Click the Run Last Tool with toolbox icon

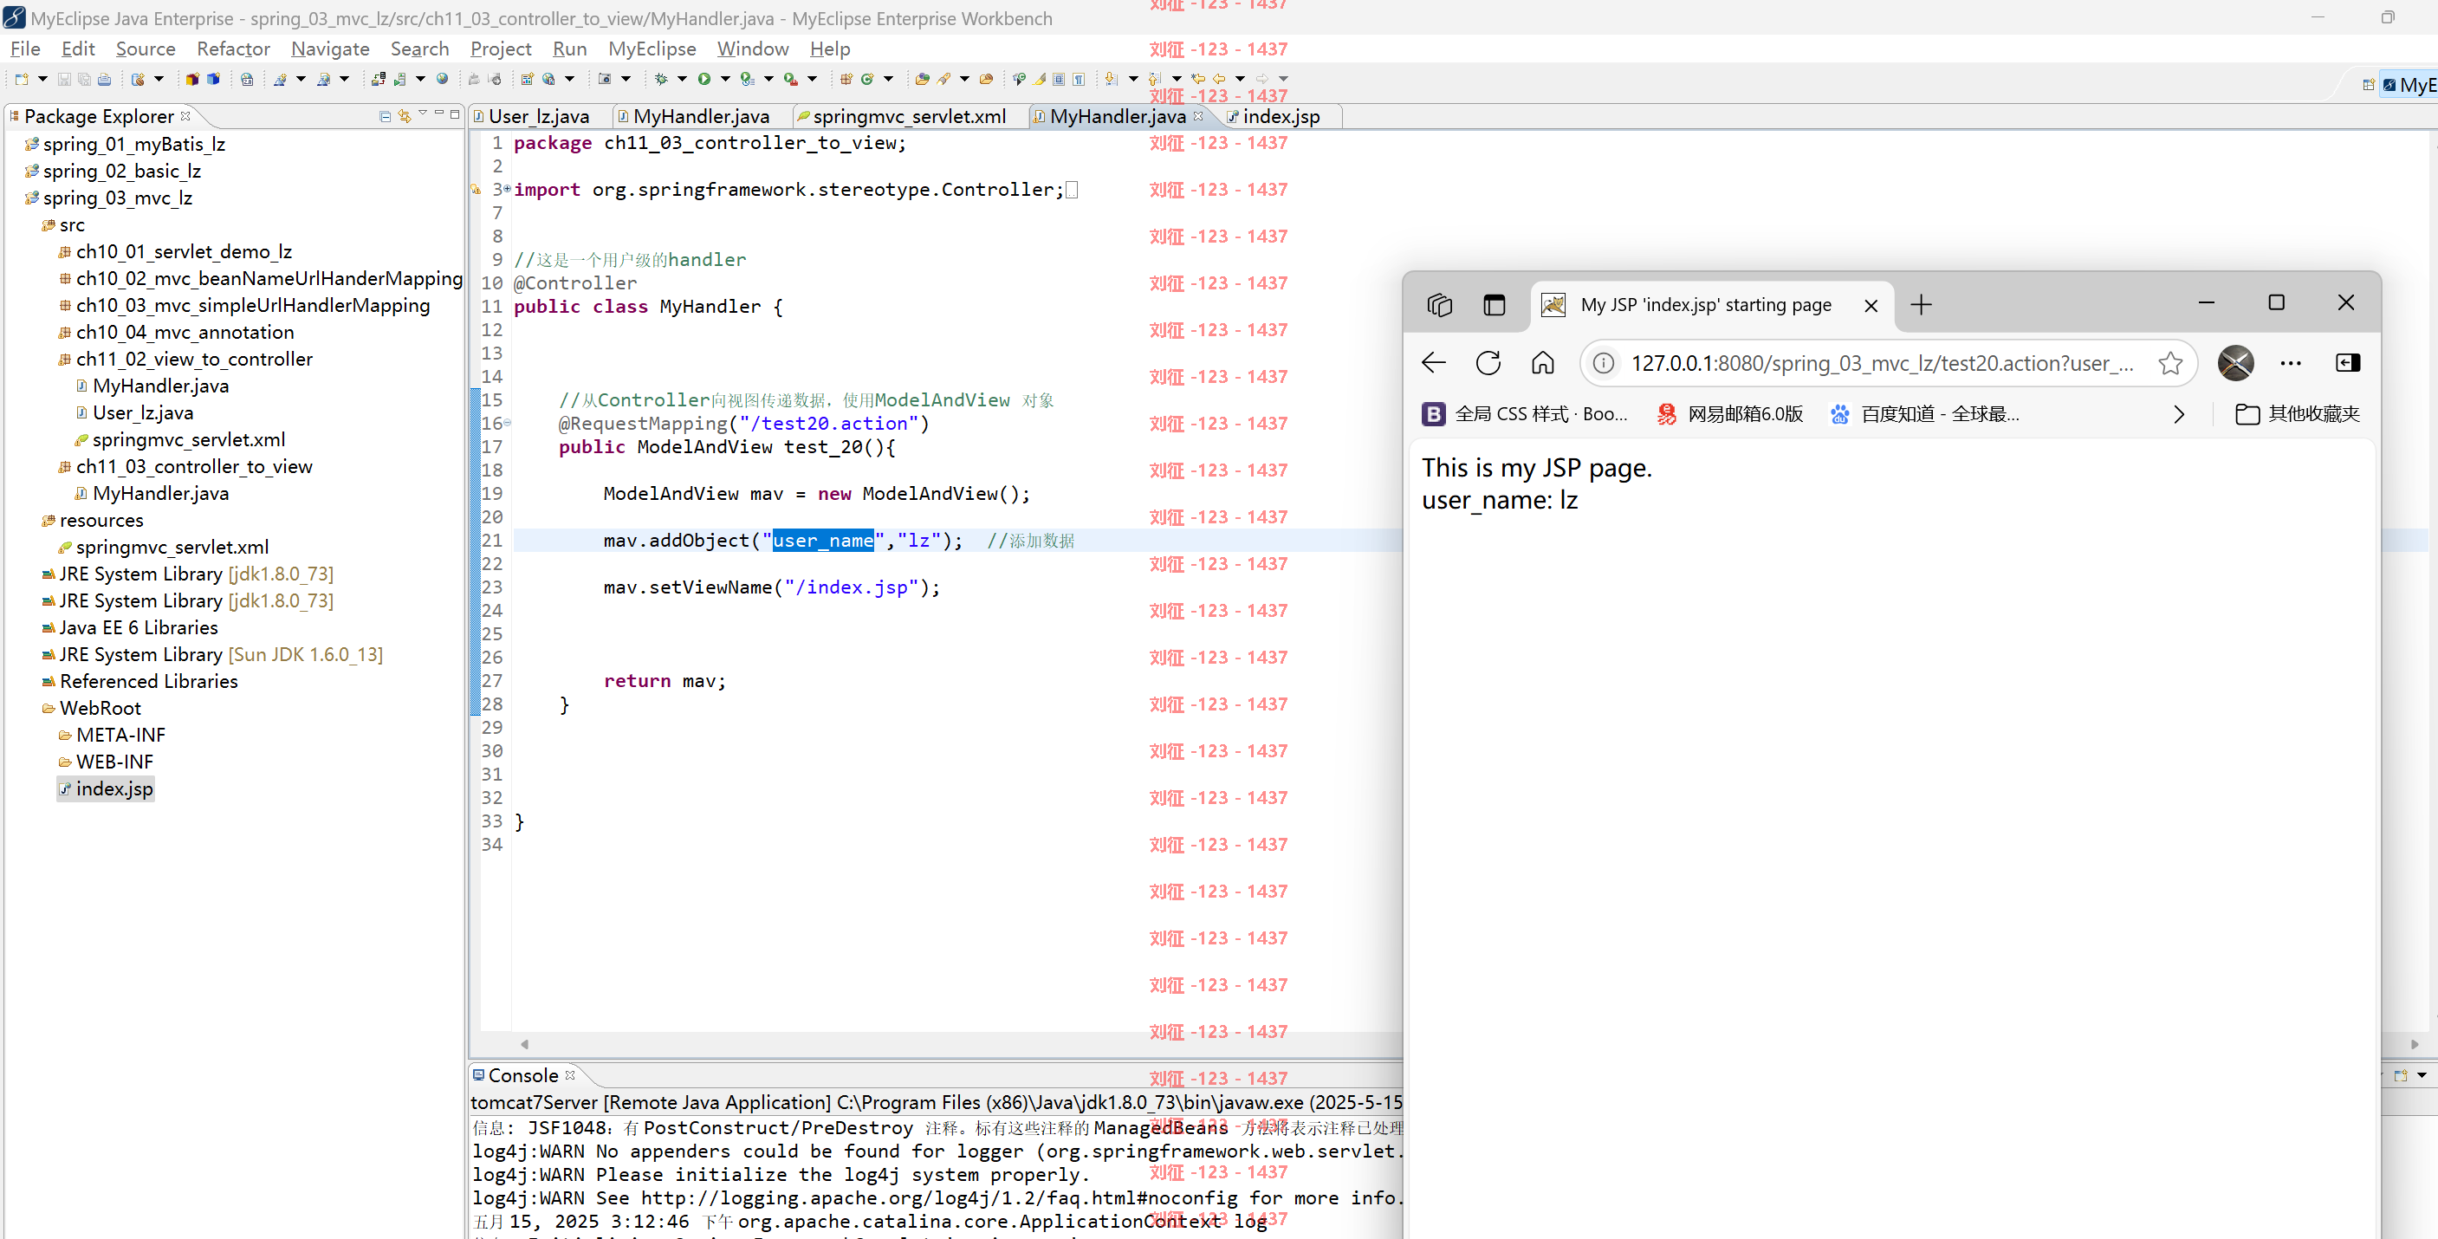(x=790, y=80)
